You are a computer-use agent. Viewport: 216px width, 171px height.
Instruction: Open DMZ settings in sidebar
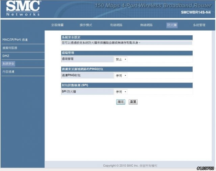point(6,56)
